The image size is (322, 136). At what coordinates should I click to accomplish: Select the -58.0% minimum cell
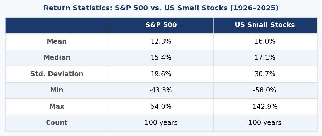click(265, 90)
